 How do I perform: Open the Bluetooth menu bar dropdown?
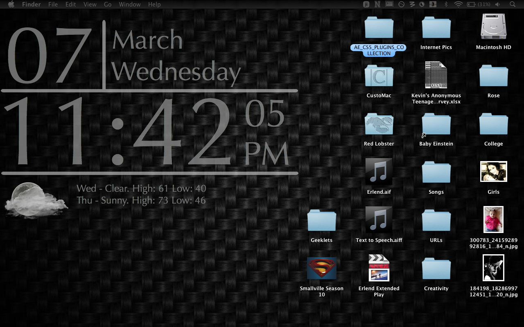point(445,4)
